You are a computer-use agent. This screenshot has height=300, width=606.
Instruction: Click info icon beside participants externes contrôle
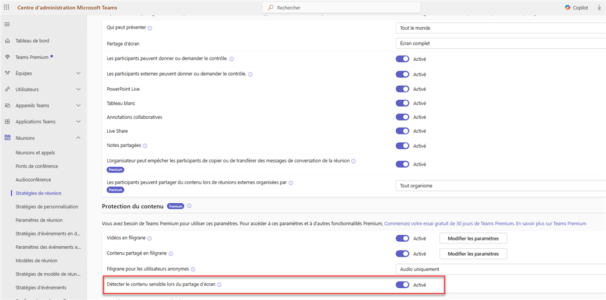point(250,74)
